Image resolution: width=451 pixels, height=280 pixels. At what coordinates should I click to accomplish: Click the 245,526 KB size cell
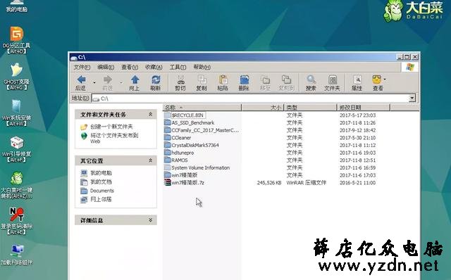pyautogui.click(x=269, y=182)
